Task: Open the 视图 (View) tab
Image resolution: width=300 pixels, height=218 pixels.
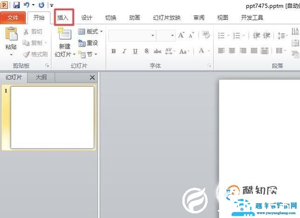Action: click(223, 18)
